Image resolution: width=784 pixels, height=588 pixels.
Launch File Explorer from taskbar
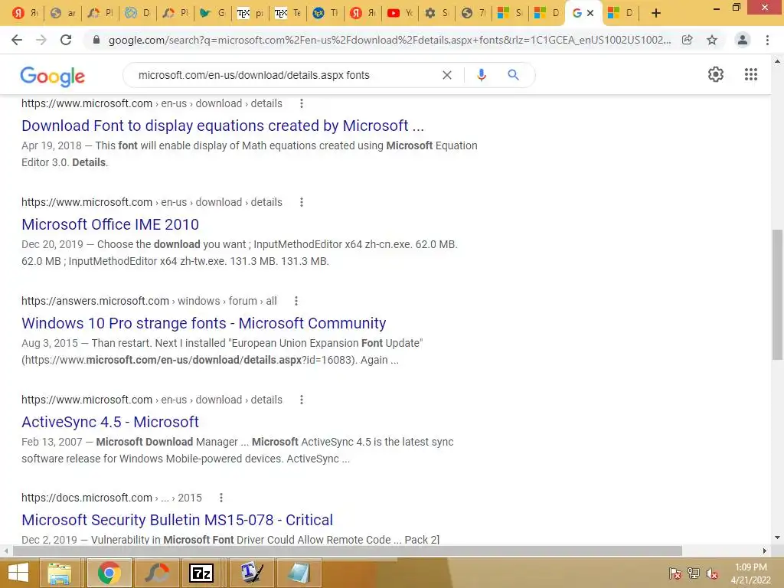click(x=60, y=573)
